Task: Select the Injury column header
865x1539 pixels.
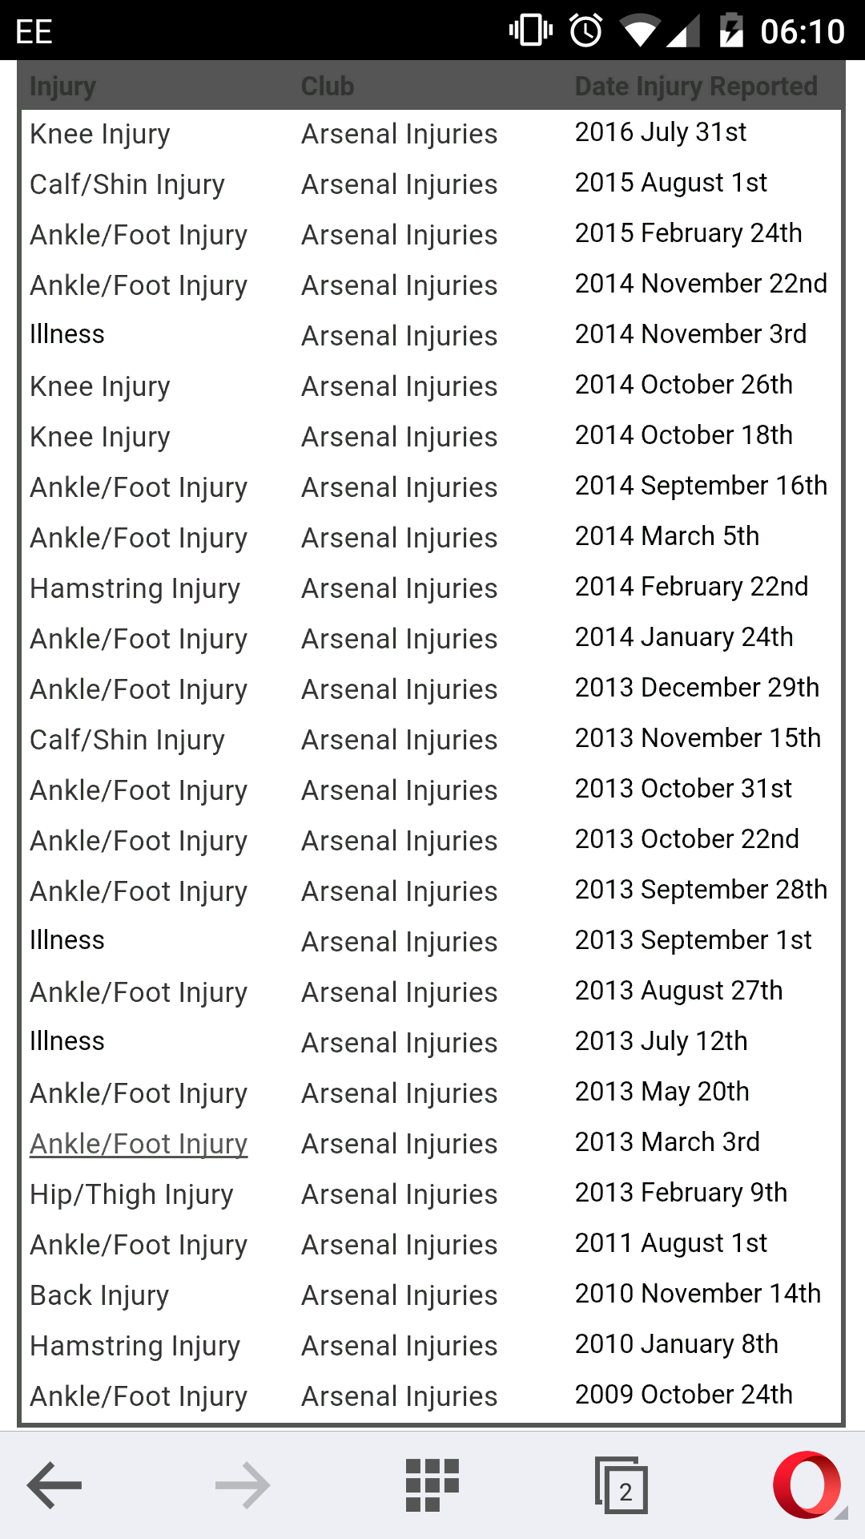Action: (x=62, y=86)
